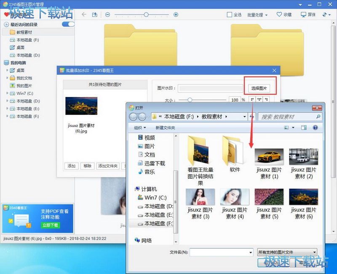
Task: Expand 本地磁盘 (D:) under 我的电脑
Action: (x=7, y=101)
